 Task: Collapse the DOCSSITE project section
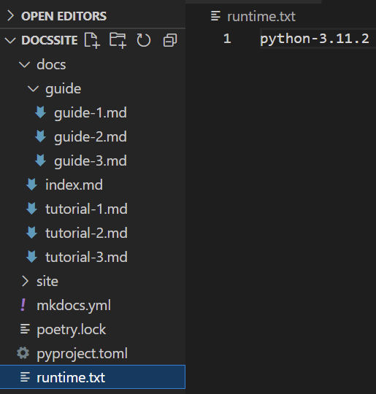pos(10,40)
